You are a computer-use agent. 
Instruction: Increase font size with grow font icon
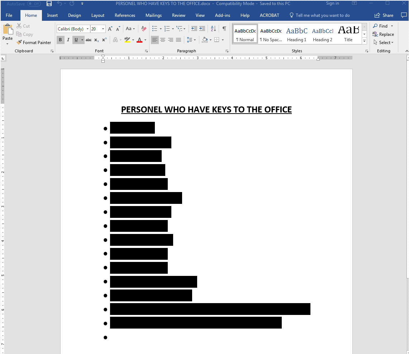[110, 29]
